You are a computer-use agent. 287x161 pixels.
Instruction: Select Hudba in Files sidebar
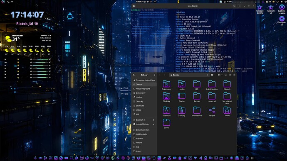[x=144, y=97]
